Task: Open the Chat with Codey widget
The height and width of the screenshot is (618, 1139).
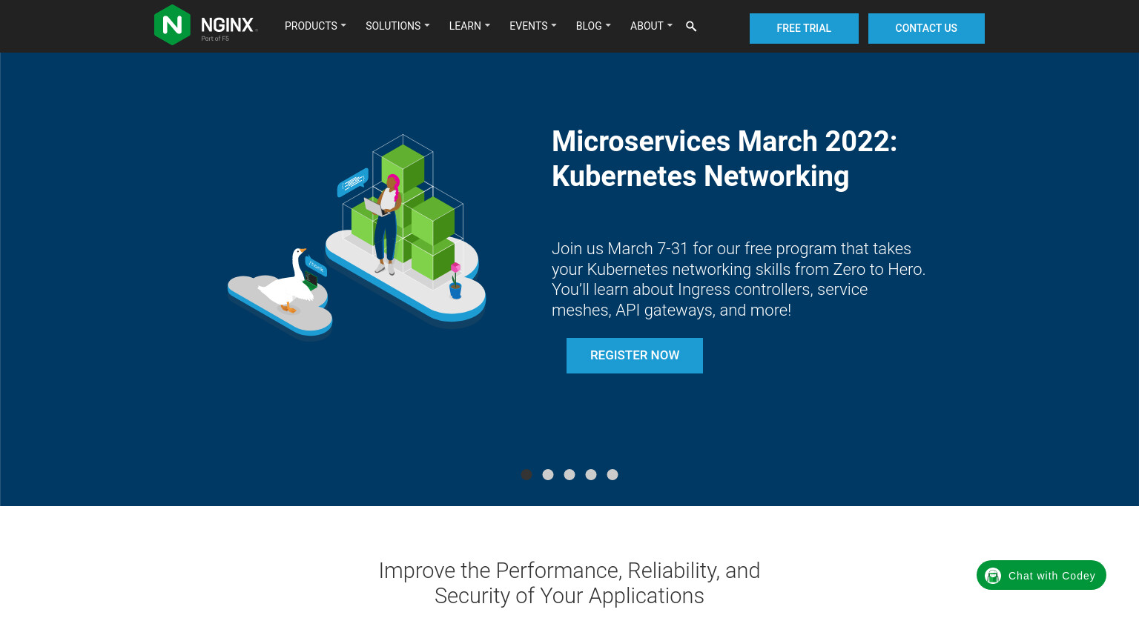Action: pos(1041,575)
